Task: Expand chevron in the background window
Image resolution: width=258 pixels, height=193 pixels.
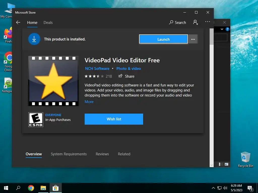Action: [x=222, y=29]
